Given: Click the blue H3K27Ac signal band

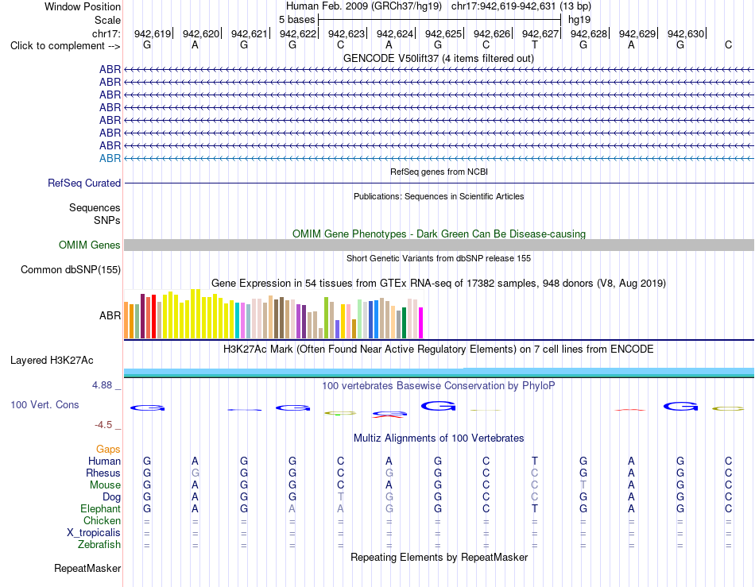Looking at the screenshot, I should pyautogui.click(x=439, y=373).
